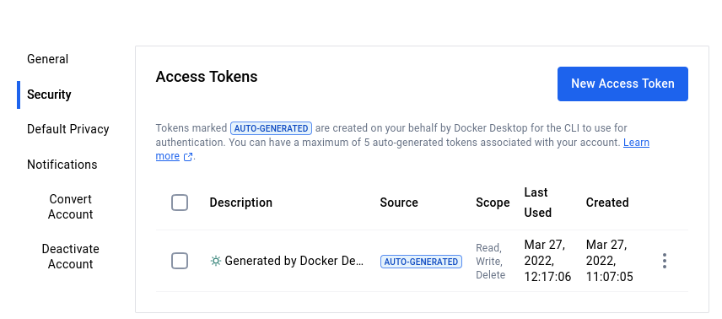
Task: Open Deactivate Account page
Action: coord(71,257)
